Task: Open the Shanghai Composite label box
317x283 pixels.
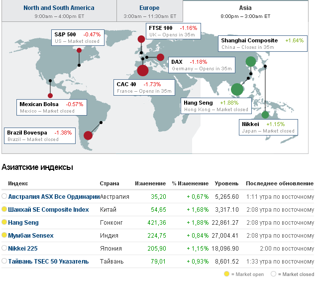Action: tap(263, 44)
